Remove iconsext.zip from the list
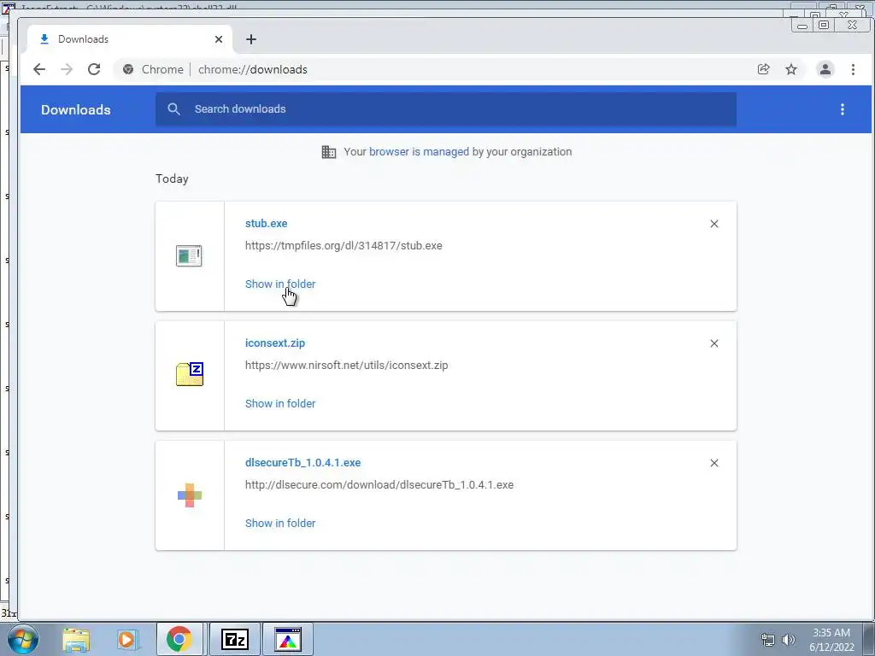875x656 pixels. 714,343
